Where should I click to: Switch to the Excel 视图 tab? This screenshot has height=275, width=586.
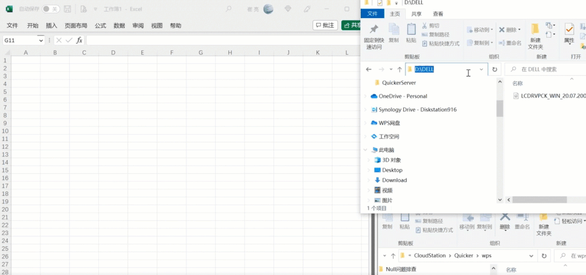[x=157, y=25]
